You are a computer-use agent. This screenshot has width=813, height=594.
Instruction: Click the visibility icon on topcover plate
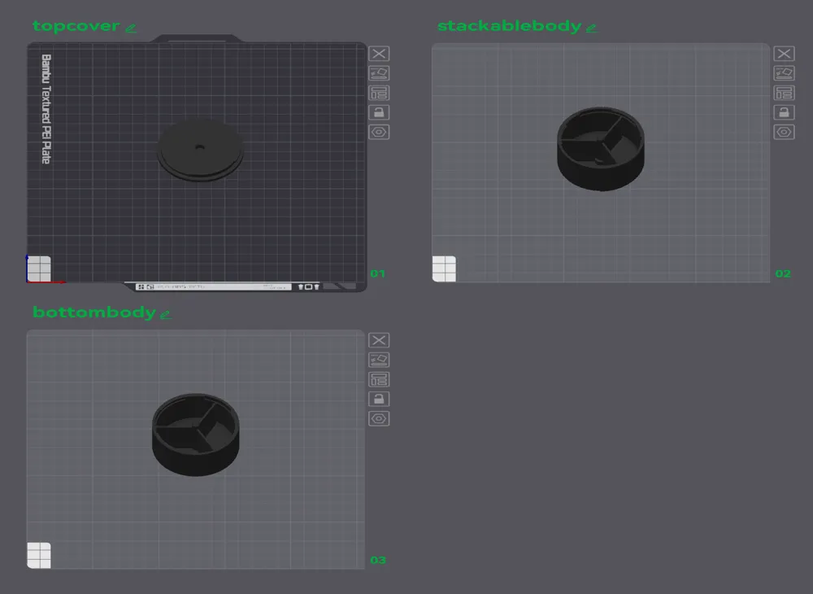(378, 132)
